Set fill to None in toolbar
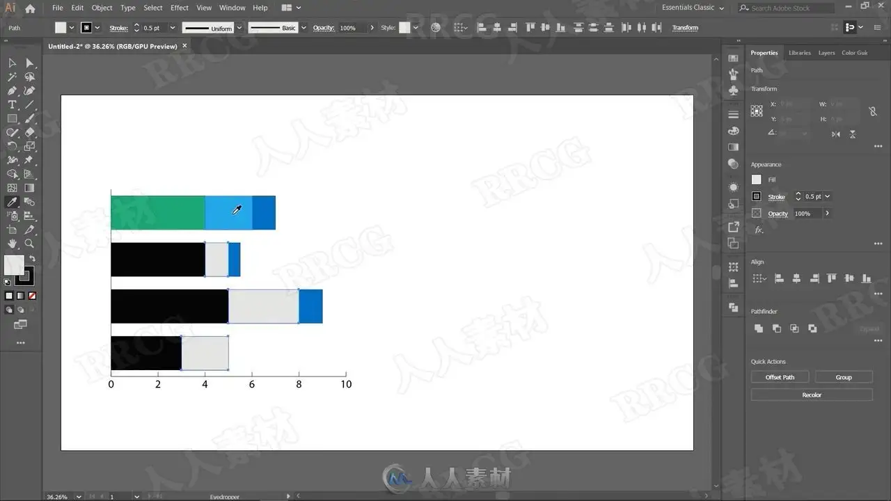Screen dimensions: 891x501 [32, 296]
